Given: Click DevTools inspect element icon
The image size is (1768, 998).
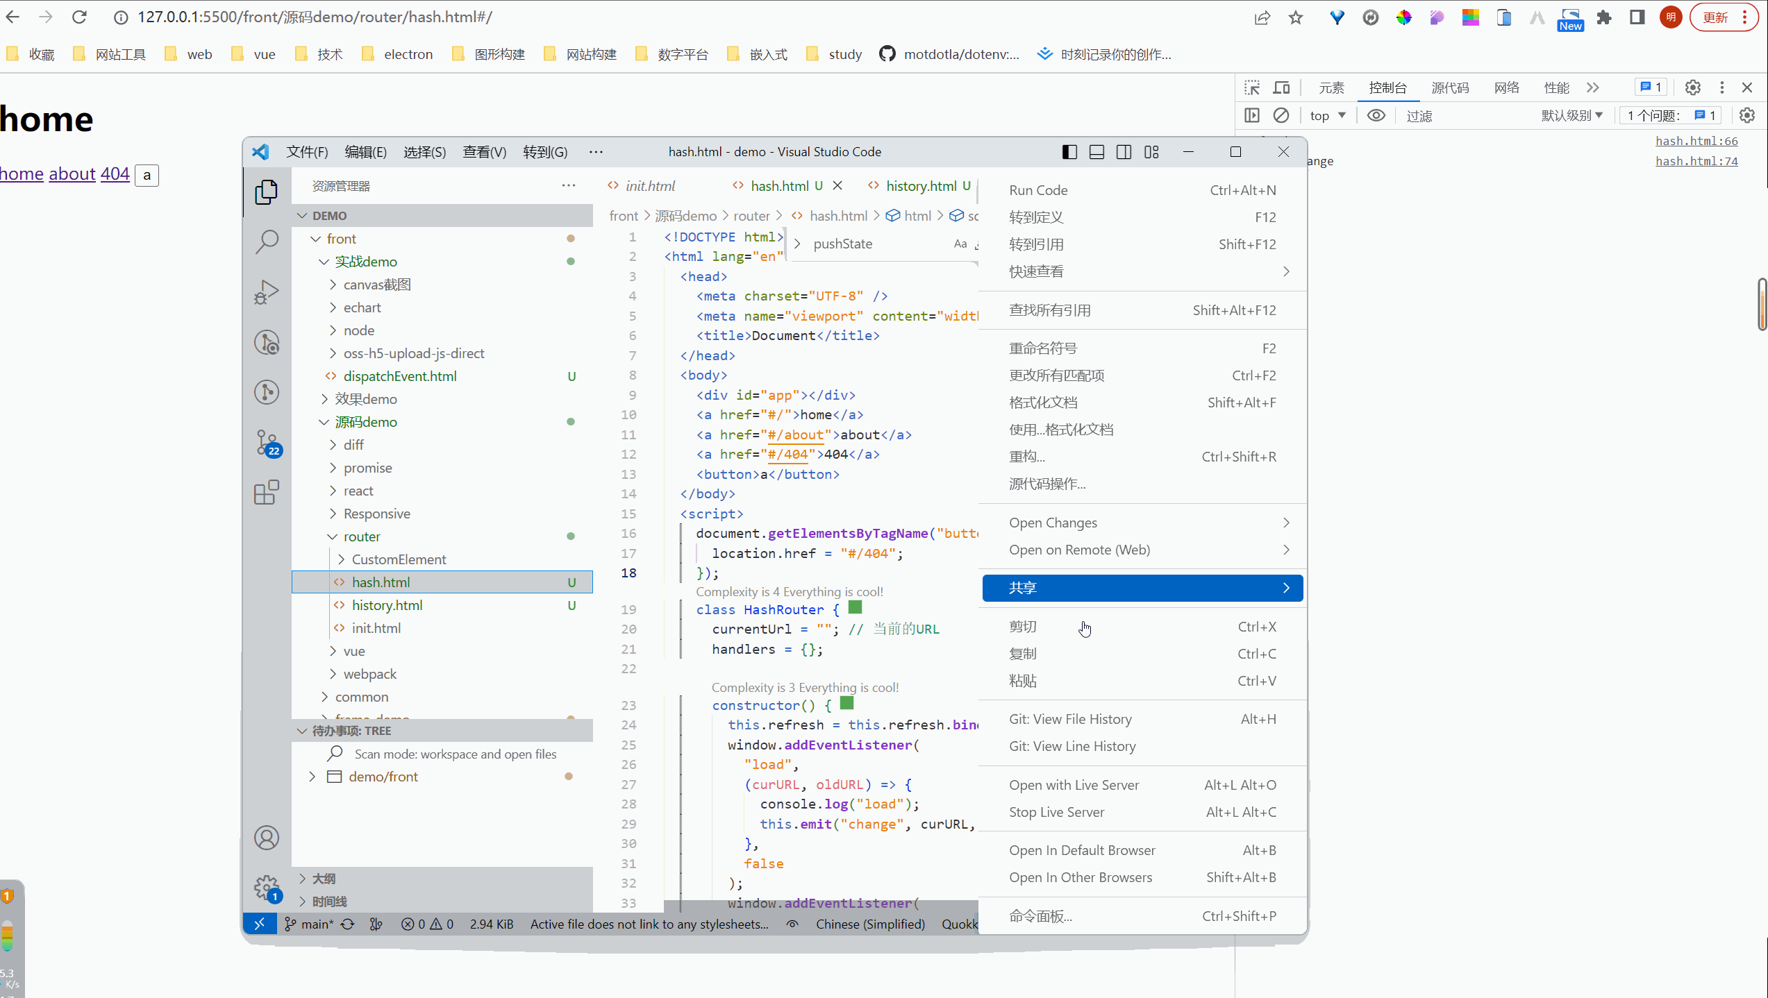Looking at the screenshot, I should pyautogui.click(x=1252, y=87).
